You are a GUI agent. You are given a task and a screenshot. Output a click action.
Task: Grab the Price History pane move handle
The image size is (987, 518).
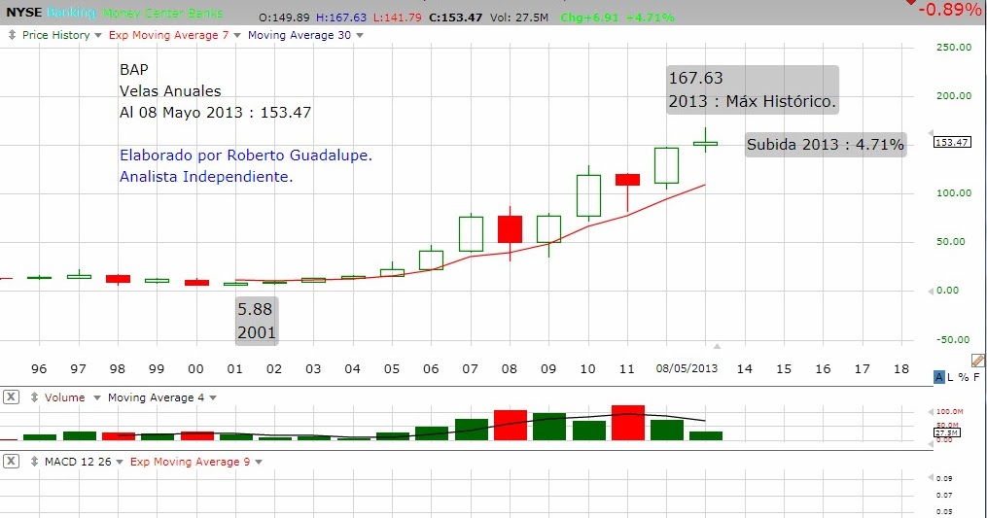coord(12,35)
